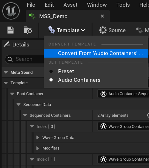
Task: Click the Template gears icon
Action: tap(52, 30)
